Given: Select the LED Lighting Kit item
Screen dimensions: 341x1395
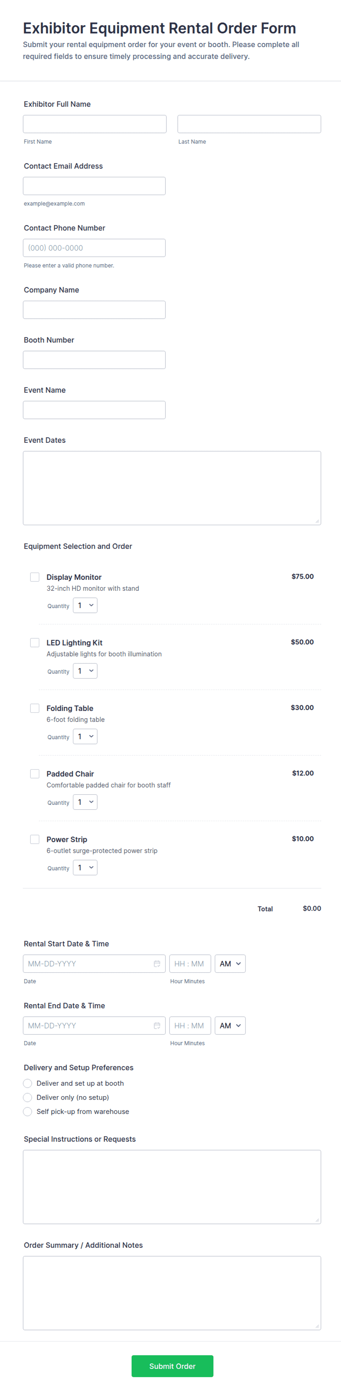Looking at the screenshot, I should point(34,642).
